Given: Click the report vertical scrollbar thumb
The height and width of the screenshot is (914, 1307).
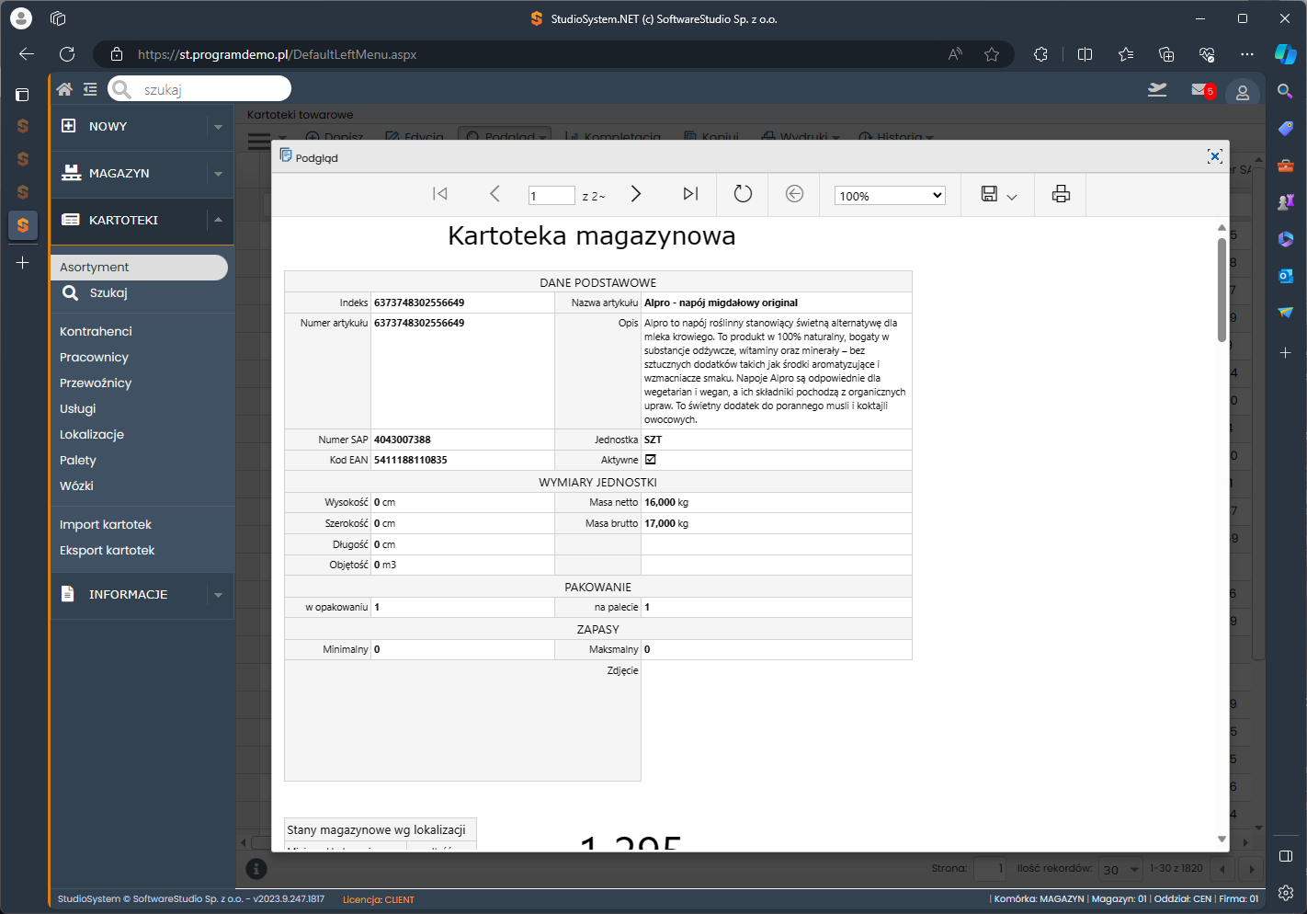Looking at the screenshot, I should 1222,290.
